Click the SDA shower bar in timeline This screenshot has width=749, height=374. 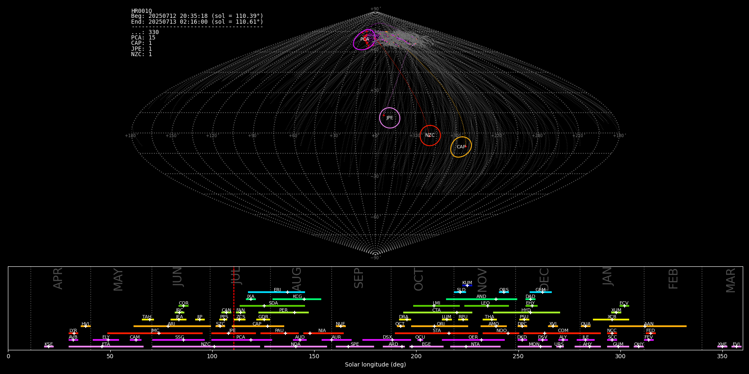click(272, 306)
